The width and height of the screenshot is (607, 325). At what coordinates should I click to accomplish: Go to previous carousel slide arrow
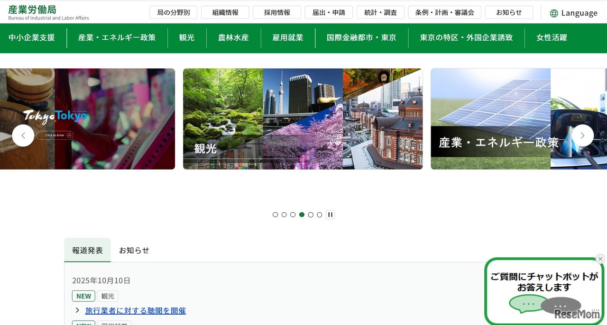point(23,135)
